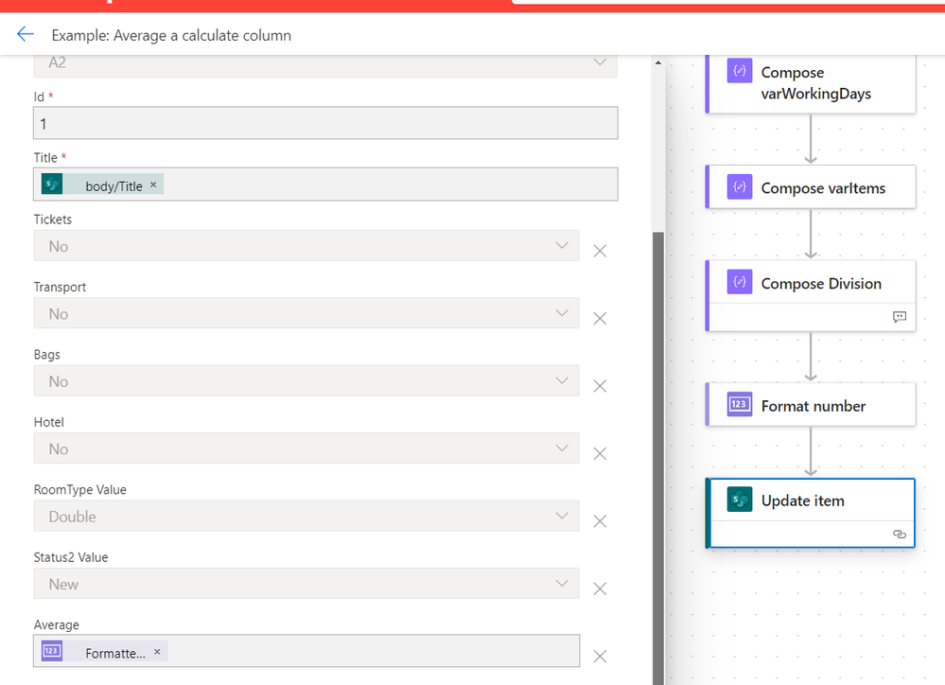Select the Update item action
The image size is (945, 685).
811,513
